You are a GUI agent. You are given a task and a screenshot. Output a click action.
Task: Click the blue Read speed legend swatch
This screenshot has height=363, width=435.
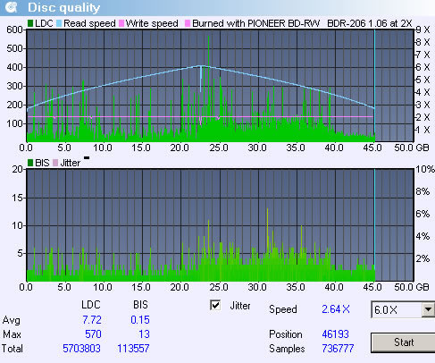(x=59, y=23)
